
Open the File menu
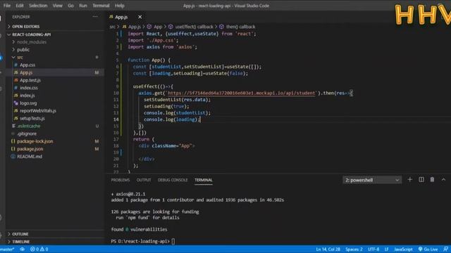click(x=7, y=6)
